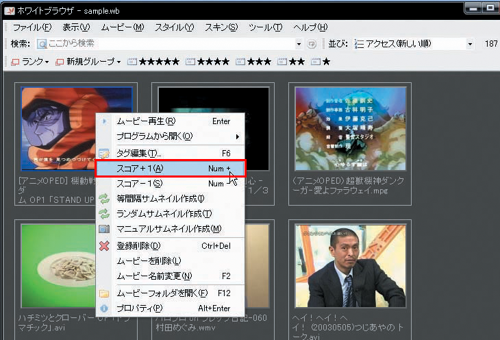The image size is (500, 340).
Task: Select ムービー再生(R) in context menu
Action: click(x=170, y=121)
